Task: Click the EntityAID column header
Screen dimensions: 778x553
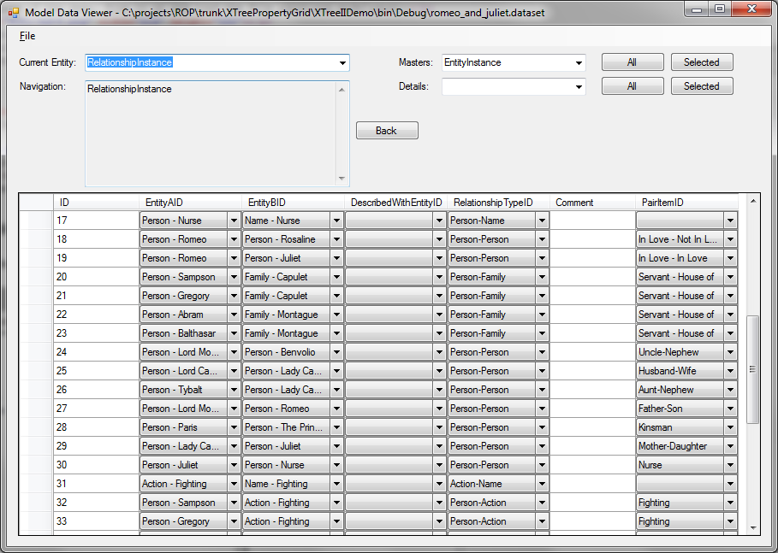Action: [x=191, y=203]
